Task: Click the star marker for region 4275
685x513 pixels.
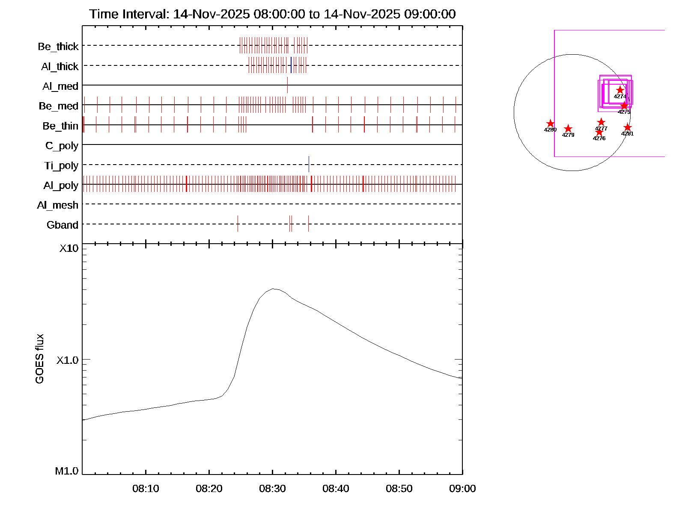Action: pos(624,106)
